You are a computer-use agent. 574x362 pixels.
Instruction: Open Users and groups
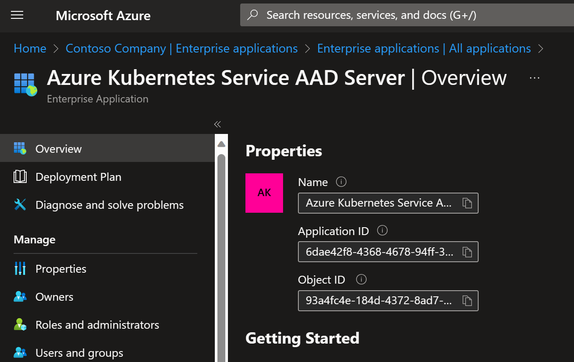107,353
